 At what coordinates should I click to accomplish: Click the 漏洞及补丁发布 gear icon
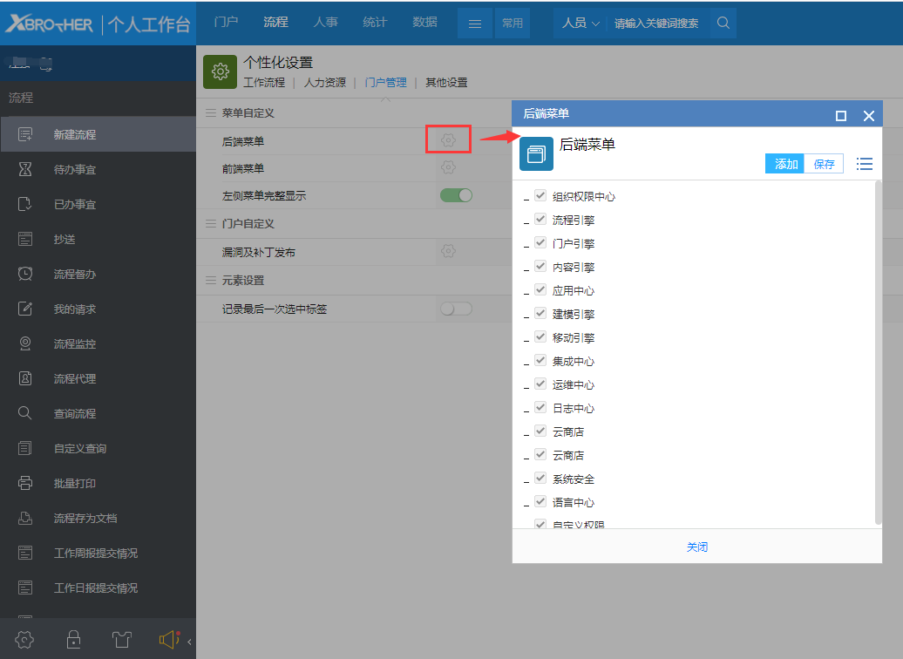click(x=448, y=251)
